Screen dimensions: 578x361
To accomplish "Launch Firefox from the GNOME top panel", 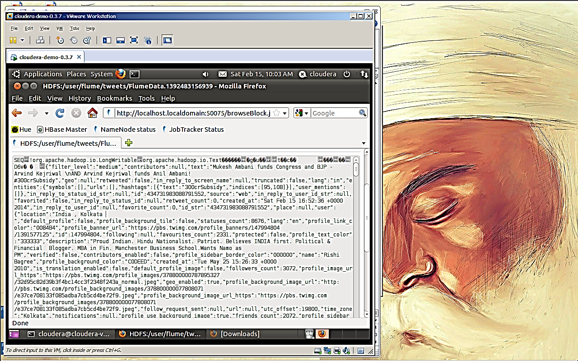I will pyautogui.click(x=121, y=74).
